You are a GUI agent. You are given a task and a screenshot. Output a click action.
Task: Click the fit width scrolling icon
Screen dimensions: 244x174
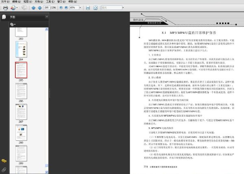[88, 8]
